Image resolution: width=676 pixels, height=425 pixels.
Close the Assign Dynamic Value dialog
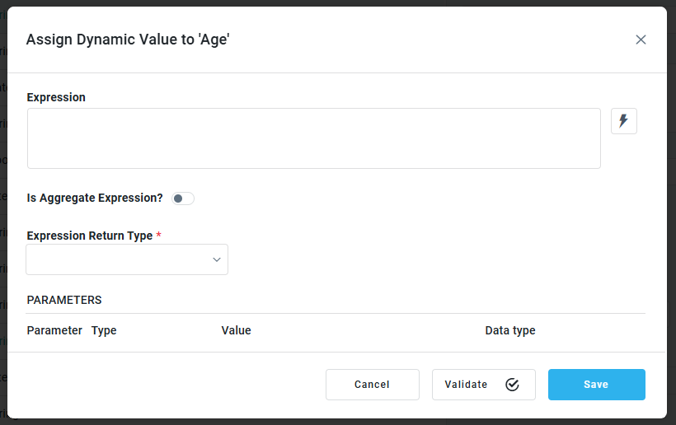[641, 40]
